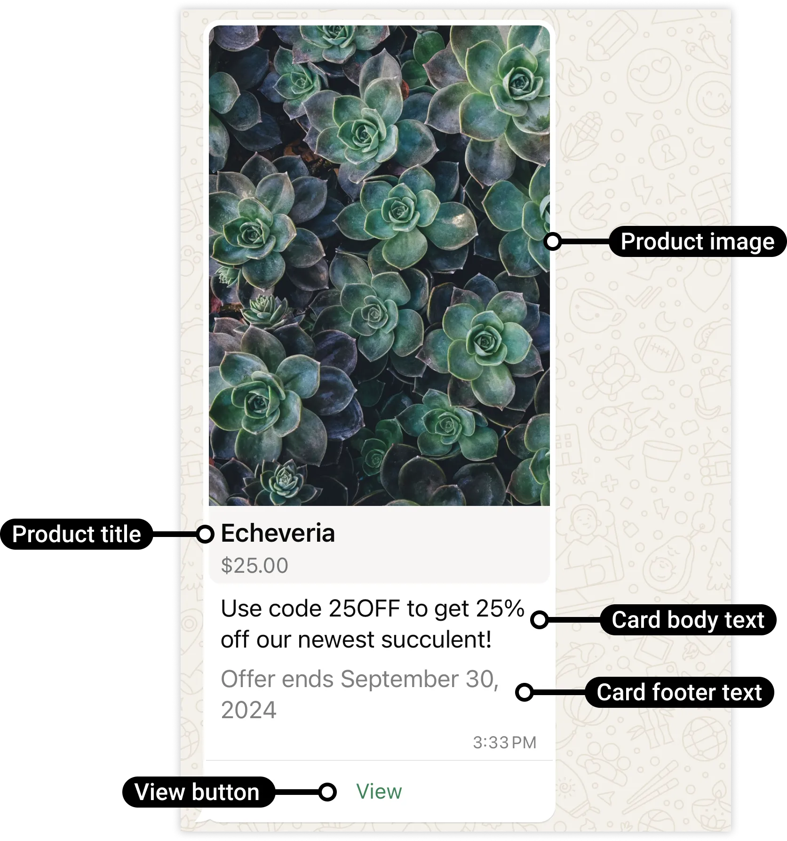Select the black View button annotation label

198,792
